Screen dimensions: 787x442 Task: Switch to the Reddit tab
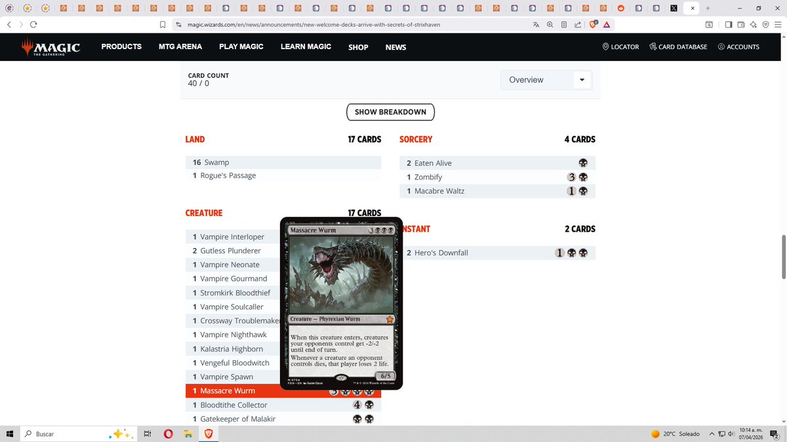[621, 8]
